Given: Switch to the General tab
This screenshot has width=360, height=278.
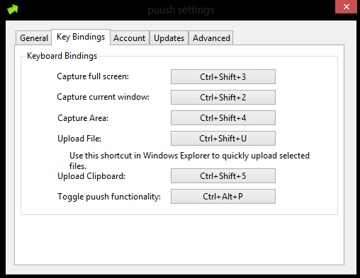Looking at the screenshot, I should point(34,38).
